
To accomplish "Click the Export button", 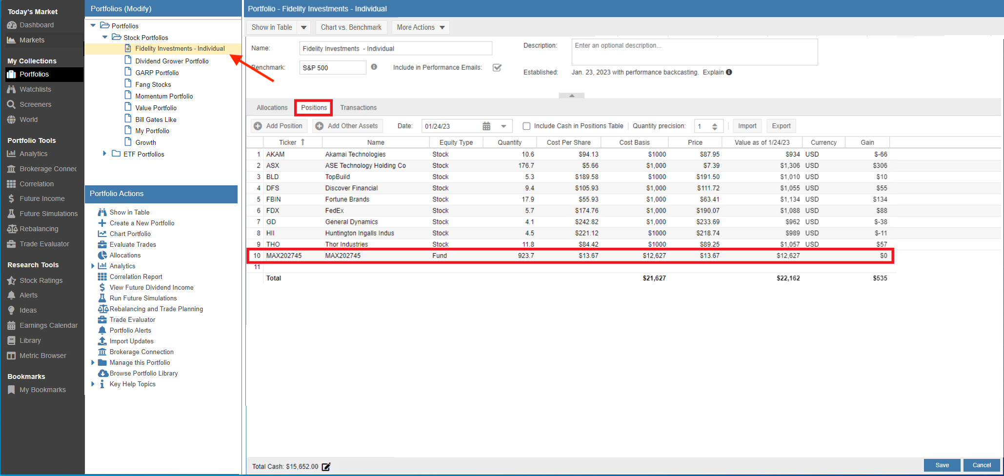I will tap(781, 126).
